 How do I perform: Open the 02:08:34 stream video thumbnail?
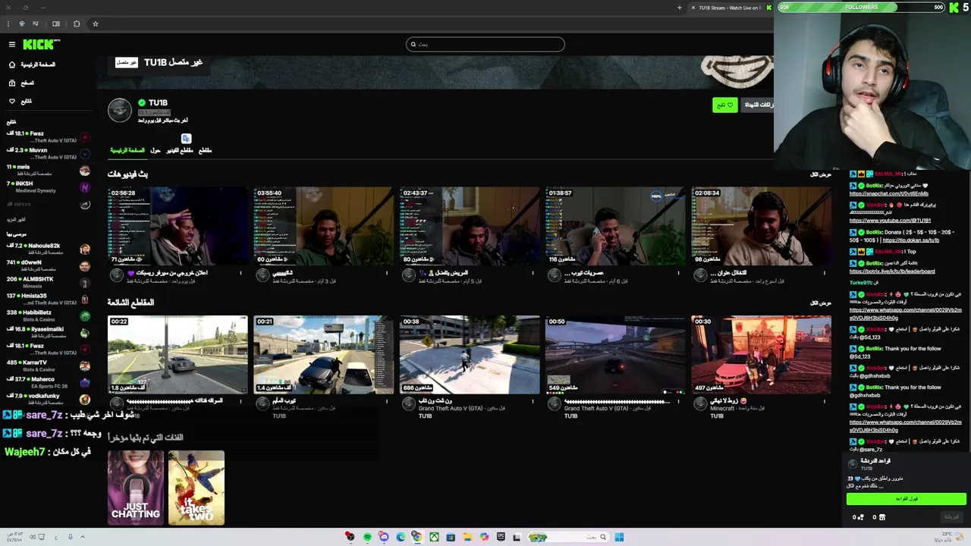761,226
